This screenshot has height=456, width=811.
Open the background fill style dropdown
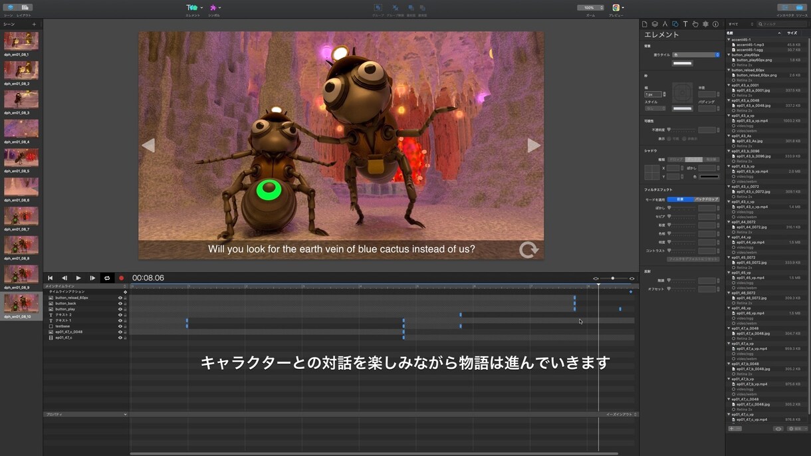[x=696, y=55]
